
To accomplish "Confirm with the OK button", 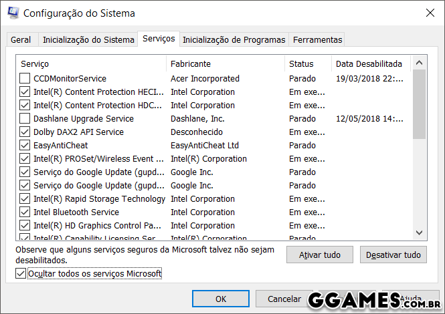I will coord(220,299).
